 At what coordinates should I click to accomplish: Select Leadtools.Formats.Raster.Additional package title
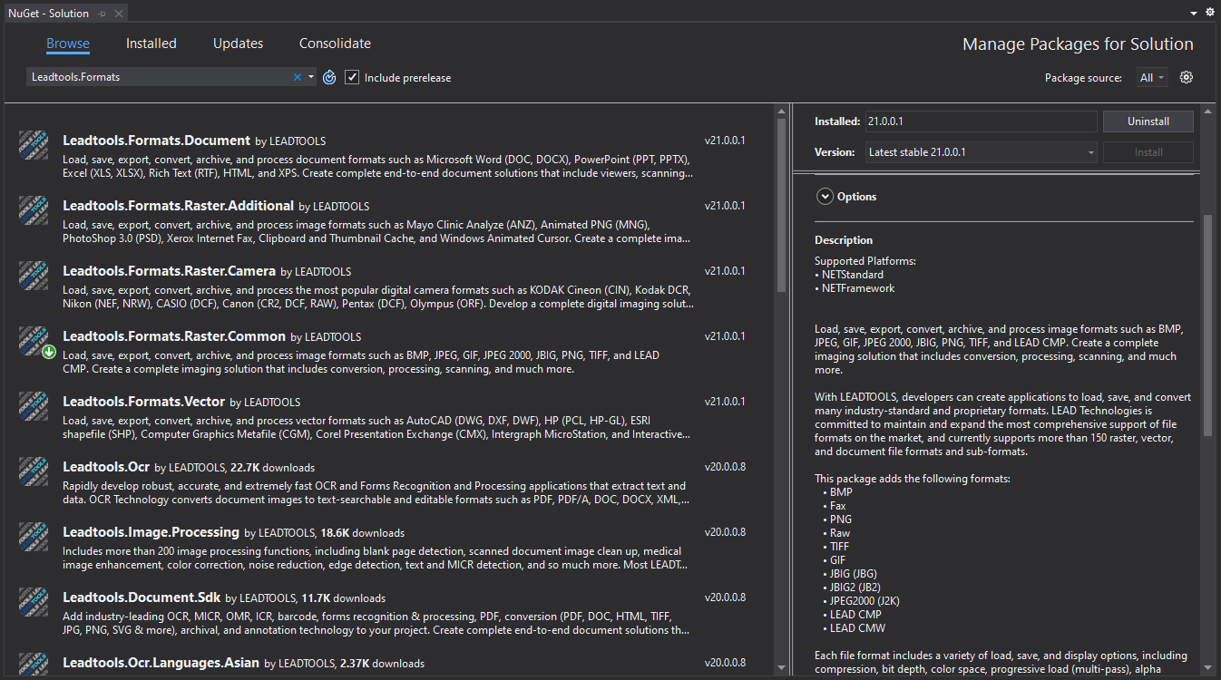pos(179,206)
